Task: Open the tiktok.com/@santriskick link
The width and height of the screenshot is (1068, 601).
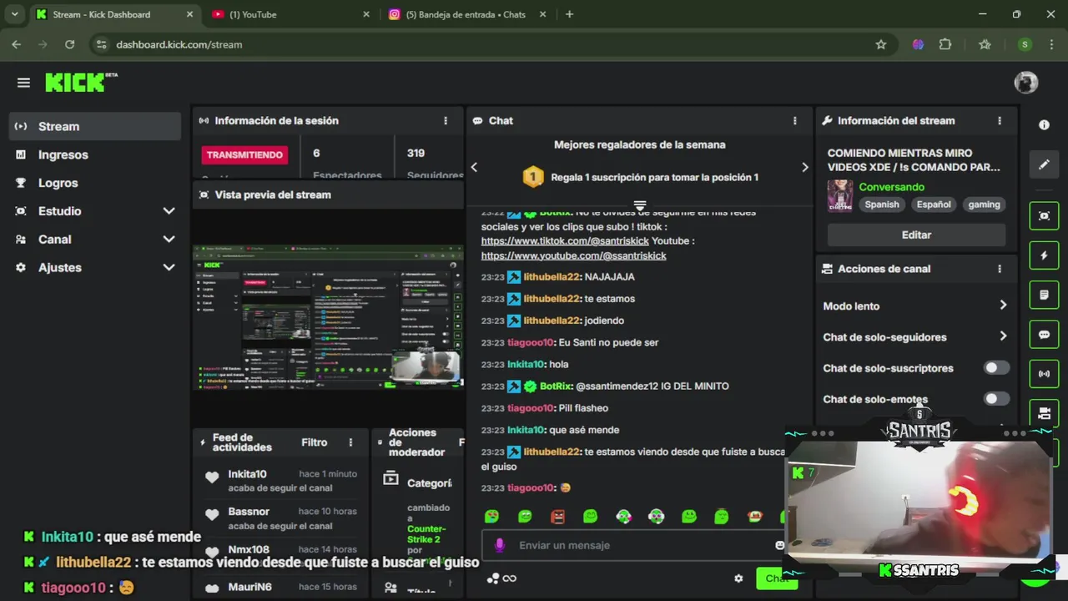Action: [x=565, y=241]
